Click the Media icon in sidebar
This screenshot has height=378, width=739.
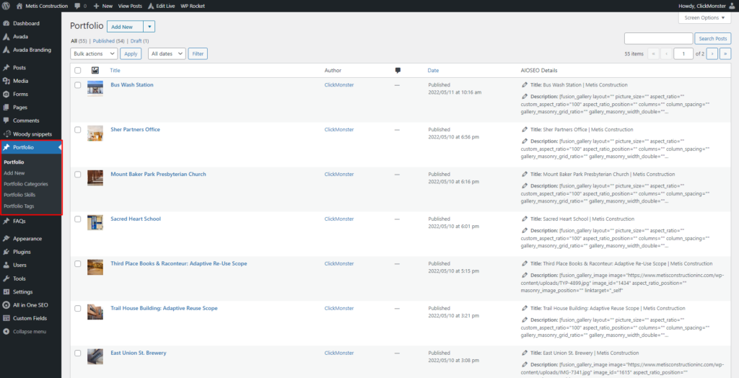click(6, 81)
